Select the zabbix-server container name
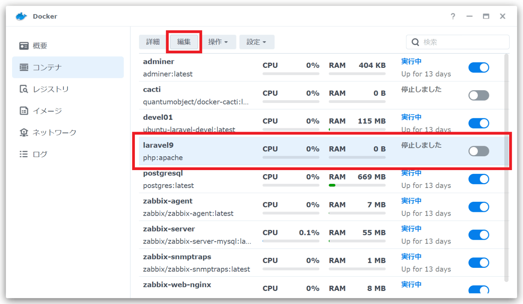Screen dimensions: 523x304 pos(169,229)
